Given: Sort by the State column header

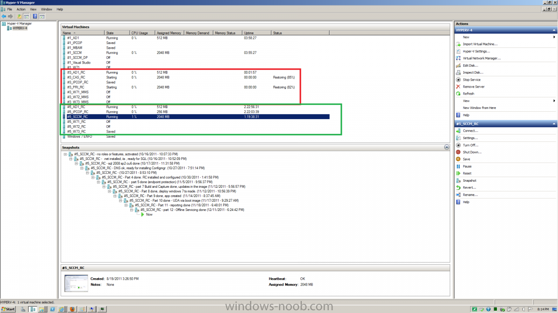Looking at the screenshot, I should pos(117,33).
